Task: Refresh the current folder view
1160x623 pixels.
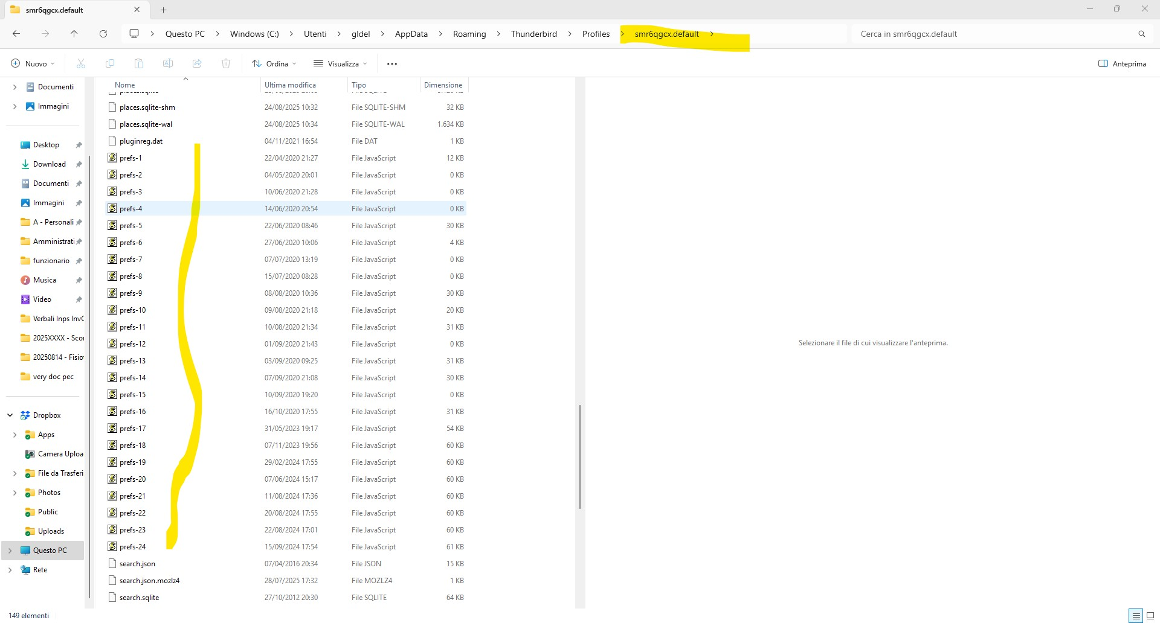Action: (x=103, y=34)
